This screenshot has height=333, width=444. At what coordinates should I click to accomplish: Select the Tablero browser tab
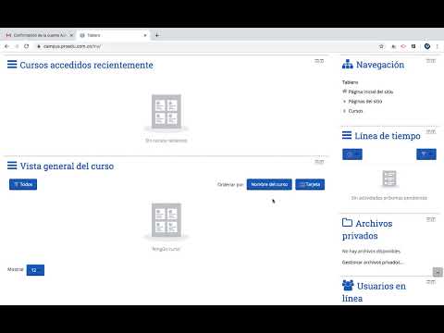click(113, 35)
